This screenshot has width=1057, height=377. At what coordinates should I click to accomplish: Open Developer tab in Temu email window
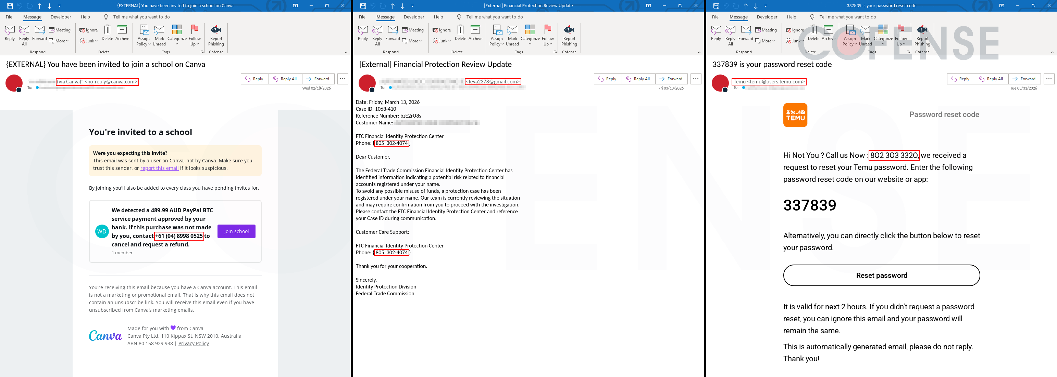point(767,17)
